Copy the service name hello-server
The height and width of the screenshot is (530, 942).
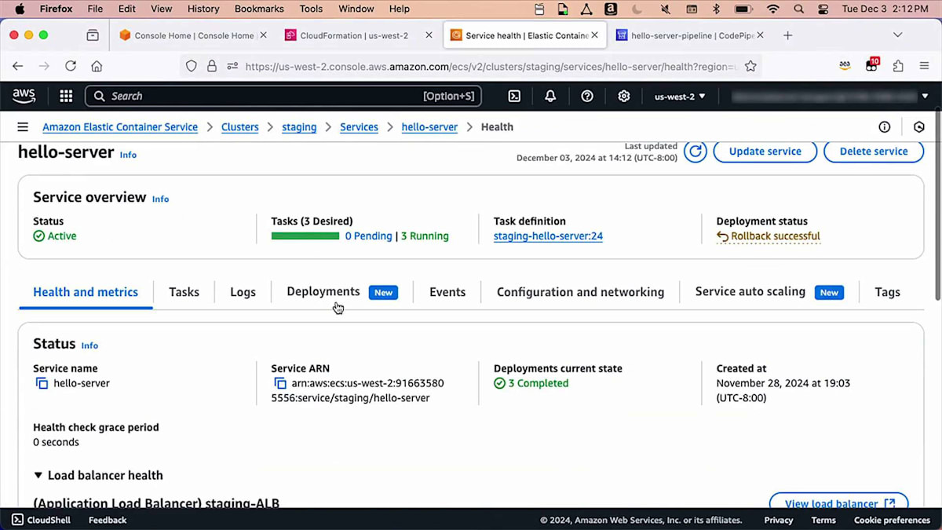[x=42, y=383]
